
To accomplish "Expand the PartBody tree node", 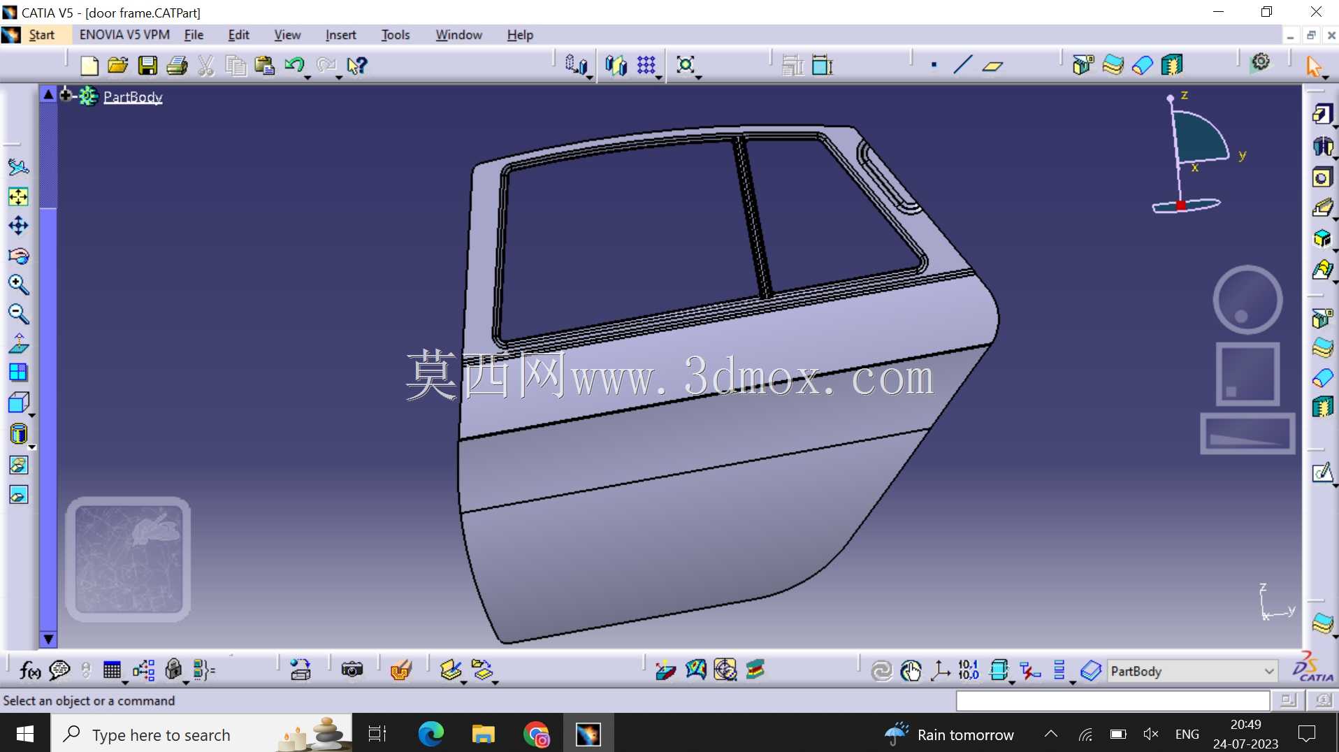I will click(66, 94).
